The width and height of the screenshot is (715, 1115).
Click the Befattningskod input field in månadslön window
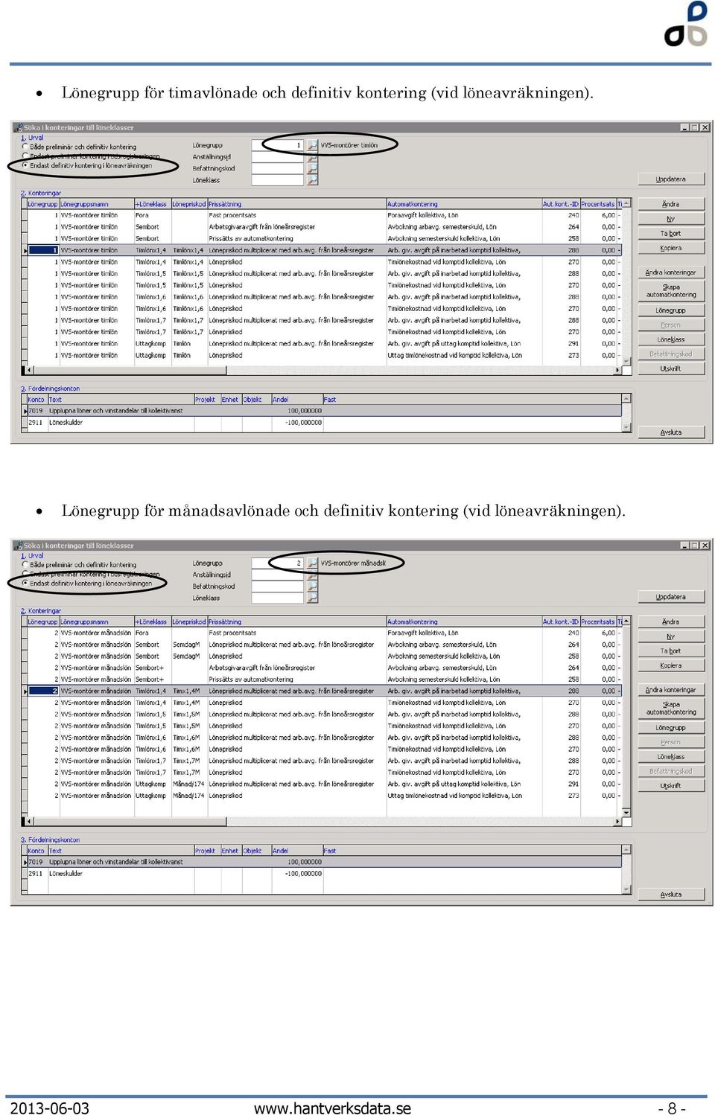click(x=278, y=587)
